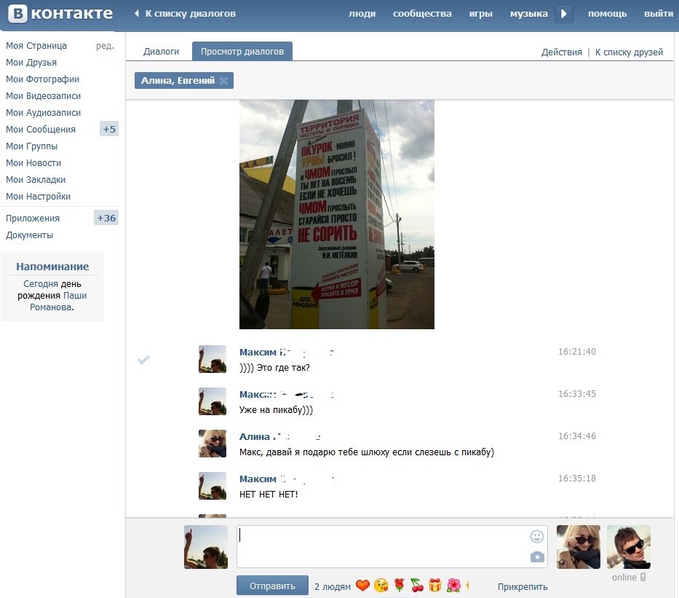Switch to the Диалоги tab
Viewport: 679px width, 598px height.
click(161, 52)
